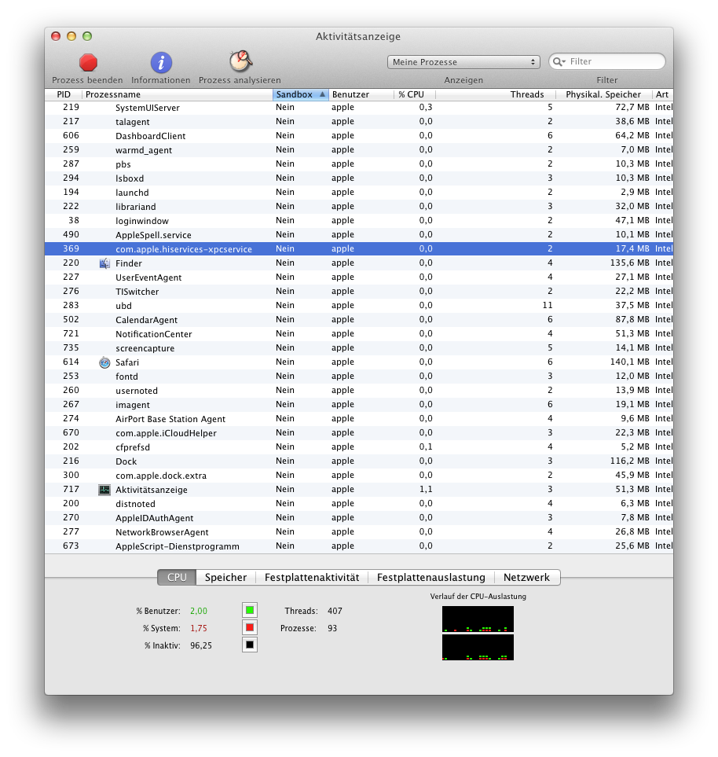
Task: Click the Aktivitätsanzeige icon in process row
Action: coord(104,490)
